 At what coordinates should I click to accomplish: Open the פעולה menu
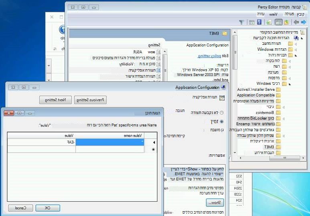click(289, 14)
